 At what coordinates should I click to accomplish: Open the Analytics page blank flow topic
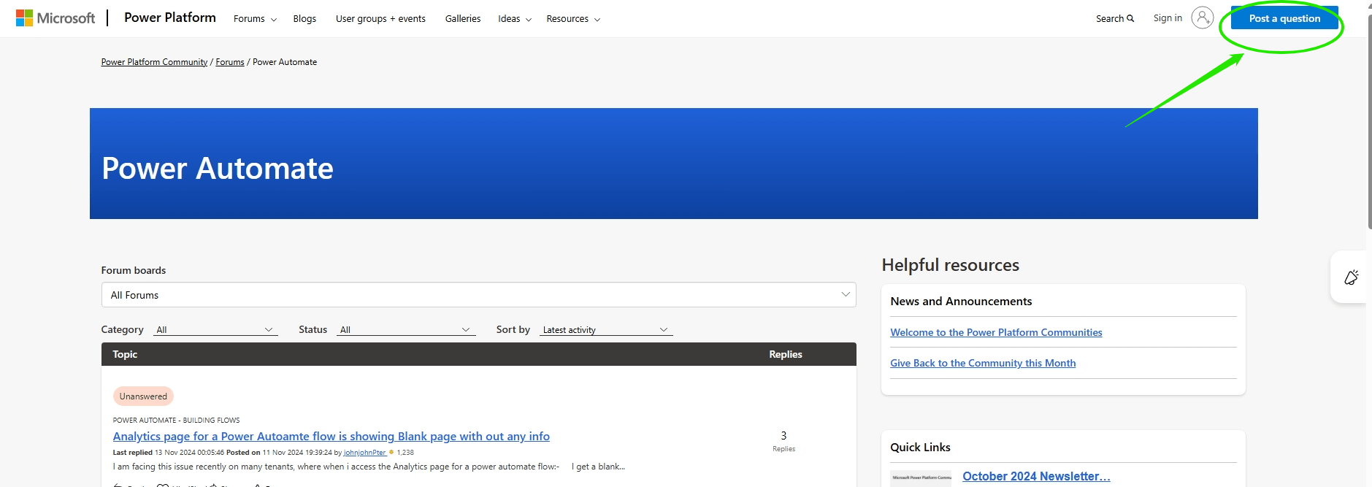(331, 437)
